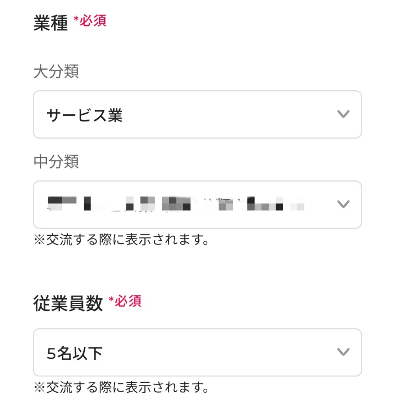This screenshot has height=407, width=395.
Task: Click the 大分類 field label
Action: coord(56,72)
